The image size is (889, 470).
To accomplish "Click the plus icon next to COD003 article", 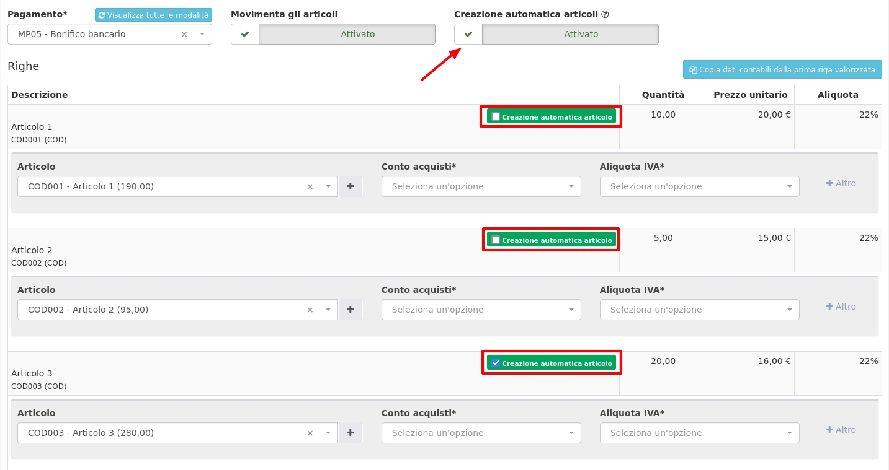I will click(350, 433).
